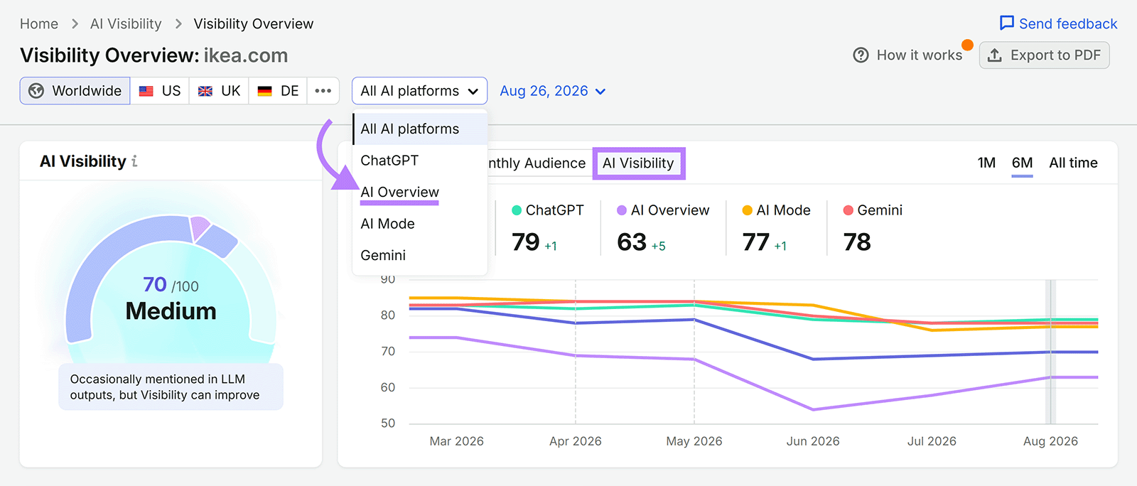Click the How it works question mark icon
The width and height of the screenshot is (1137, 486).
coord(861,55)
